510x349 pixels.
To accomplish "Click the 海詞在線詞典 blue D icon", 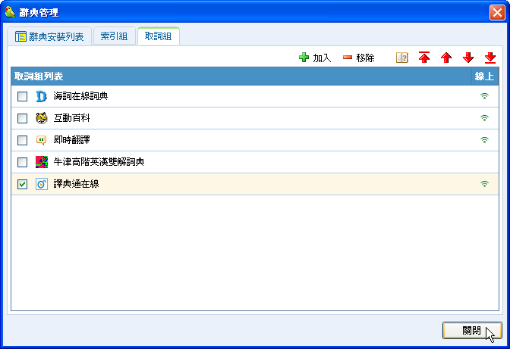I will 41,96.
